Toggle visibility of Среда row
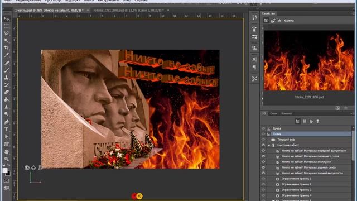Screen dimensions: 357x201 pyautogui.click(x=263, y=128)
